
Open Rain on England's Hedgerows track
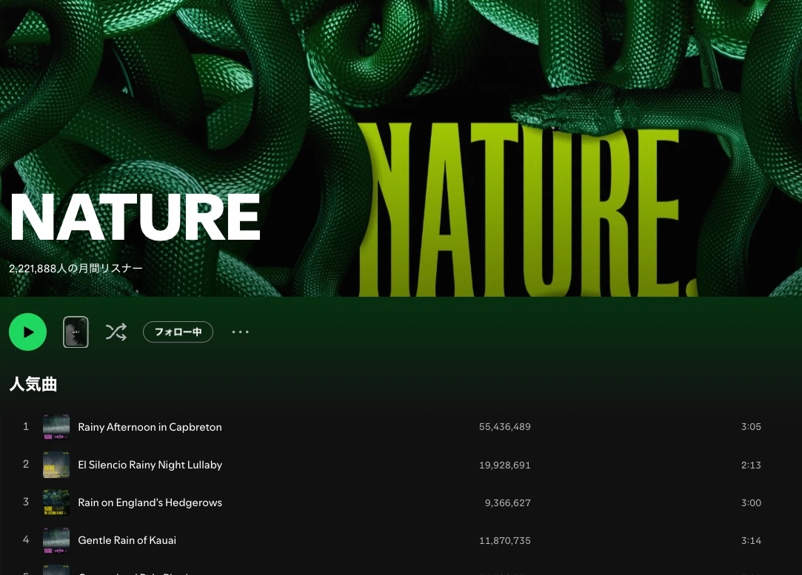[150, 502]
